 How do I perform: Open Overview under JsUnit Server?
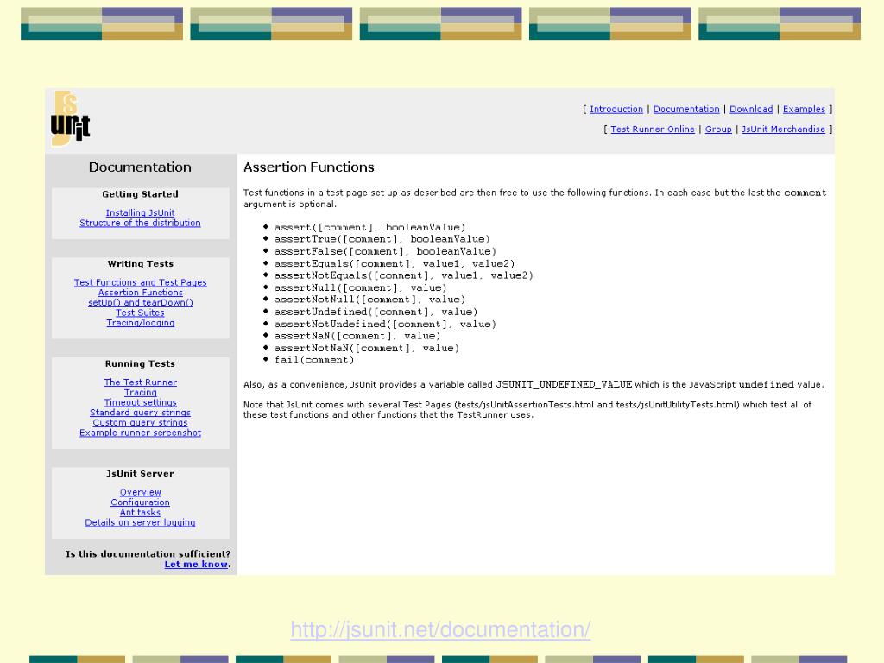coord(141,492)
